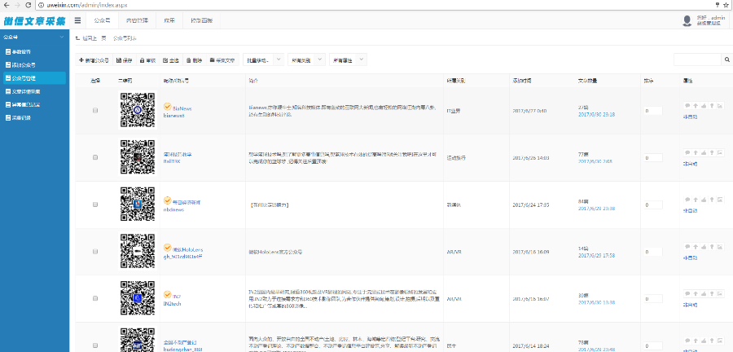The width and height of the screenshot is (733, 352).
Task: Click the 审核 lock toolbar button
Action: (x=147, y=59)
